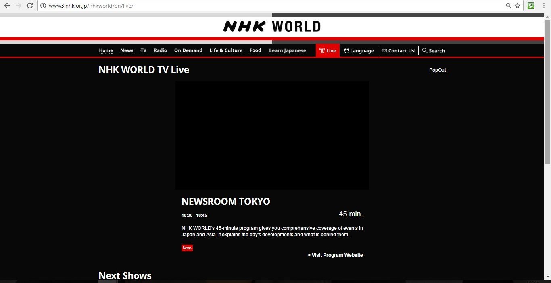Click the page vertical scrollbar thumb
This screenshot has width=551, height=283.
547,92
